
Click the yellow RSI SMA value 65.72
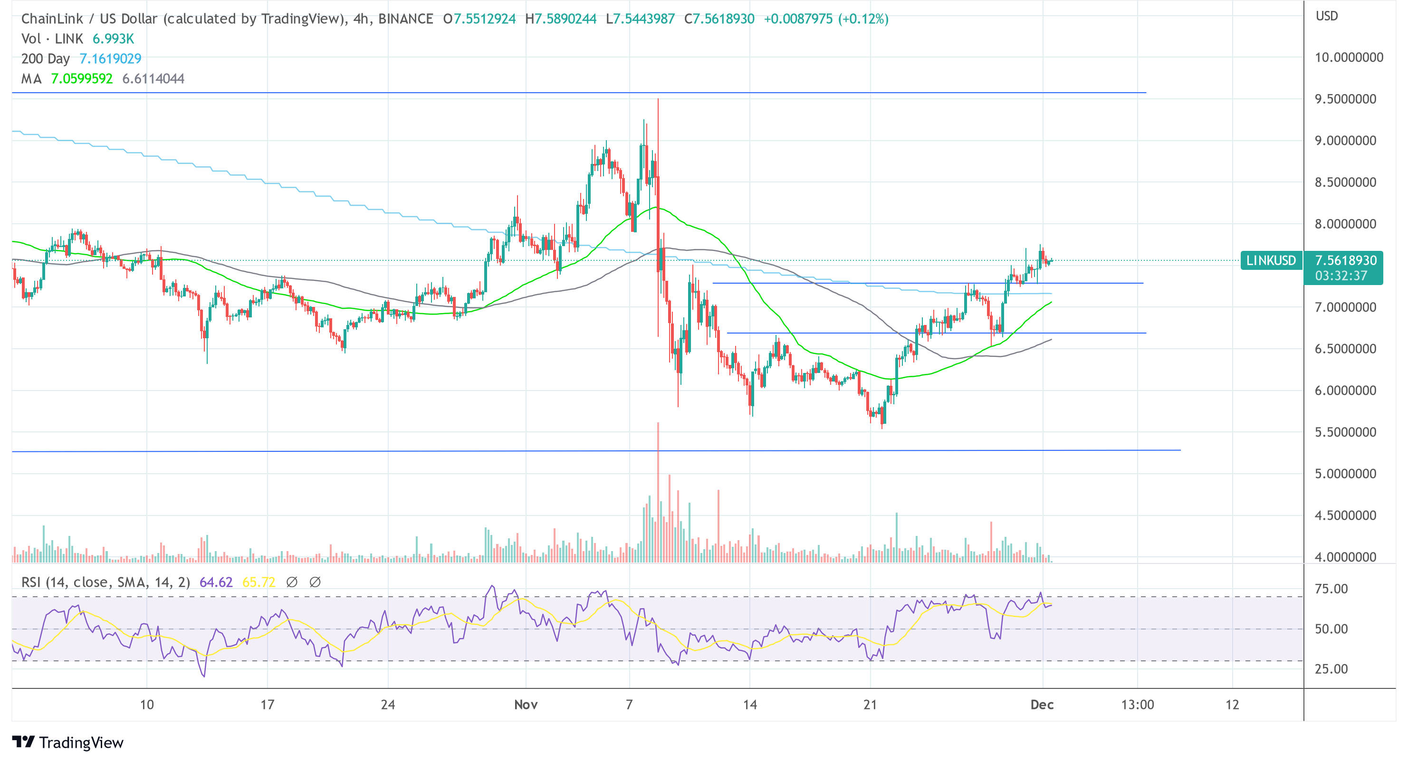click(x=259, y=582)
